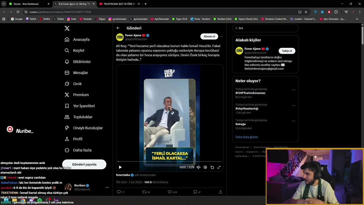
Task: Open the Netflix bookmark
Action: pyautogui.click(x=44, y=19)
